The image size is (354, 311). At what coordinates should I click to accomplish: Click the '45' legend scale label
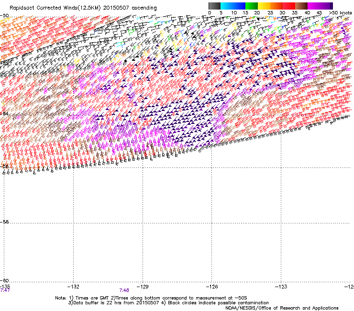click(x=319, y=13)
